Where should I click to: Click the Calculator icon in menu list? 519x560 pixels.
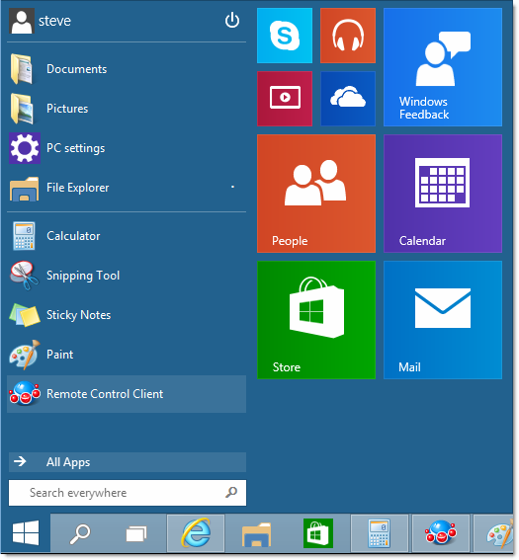tap(24, 236)
